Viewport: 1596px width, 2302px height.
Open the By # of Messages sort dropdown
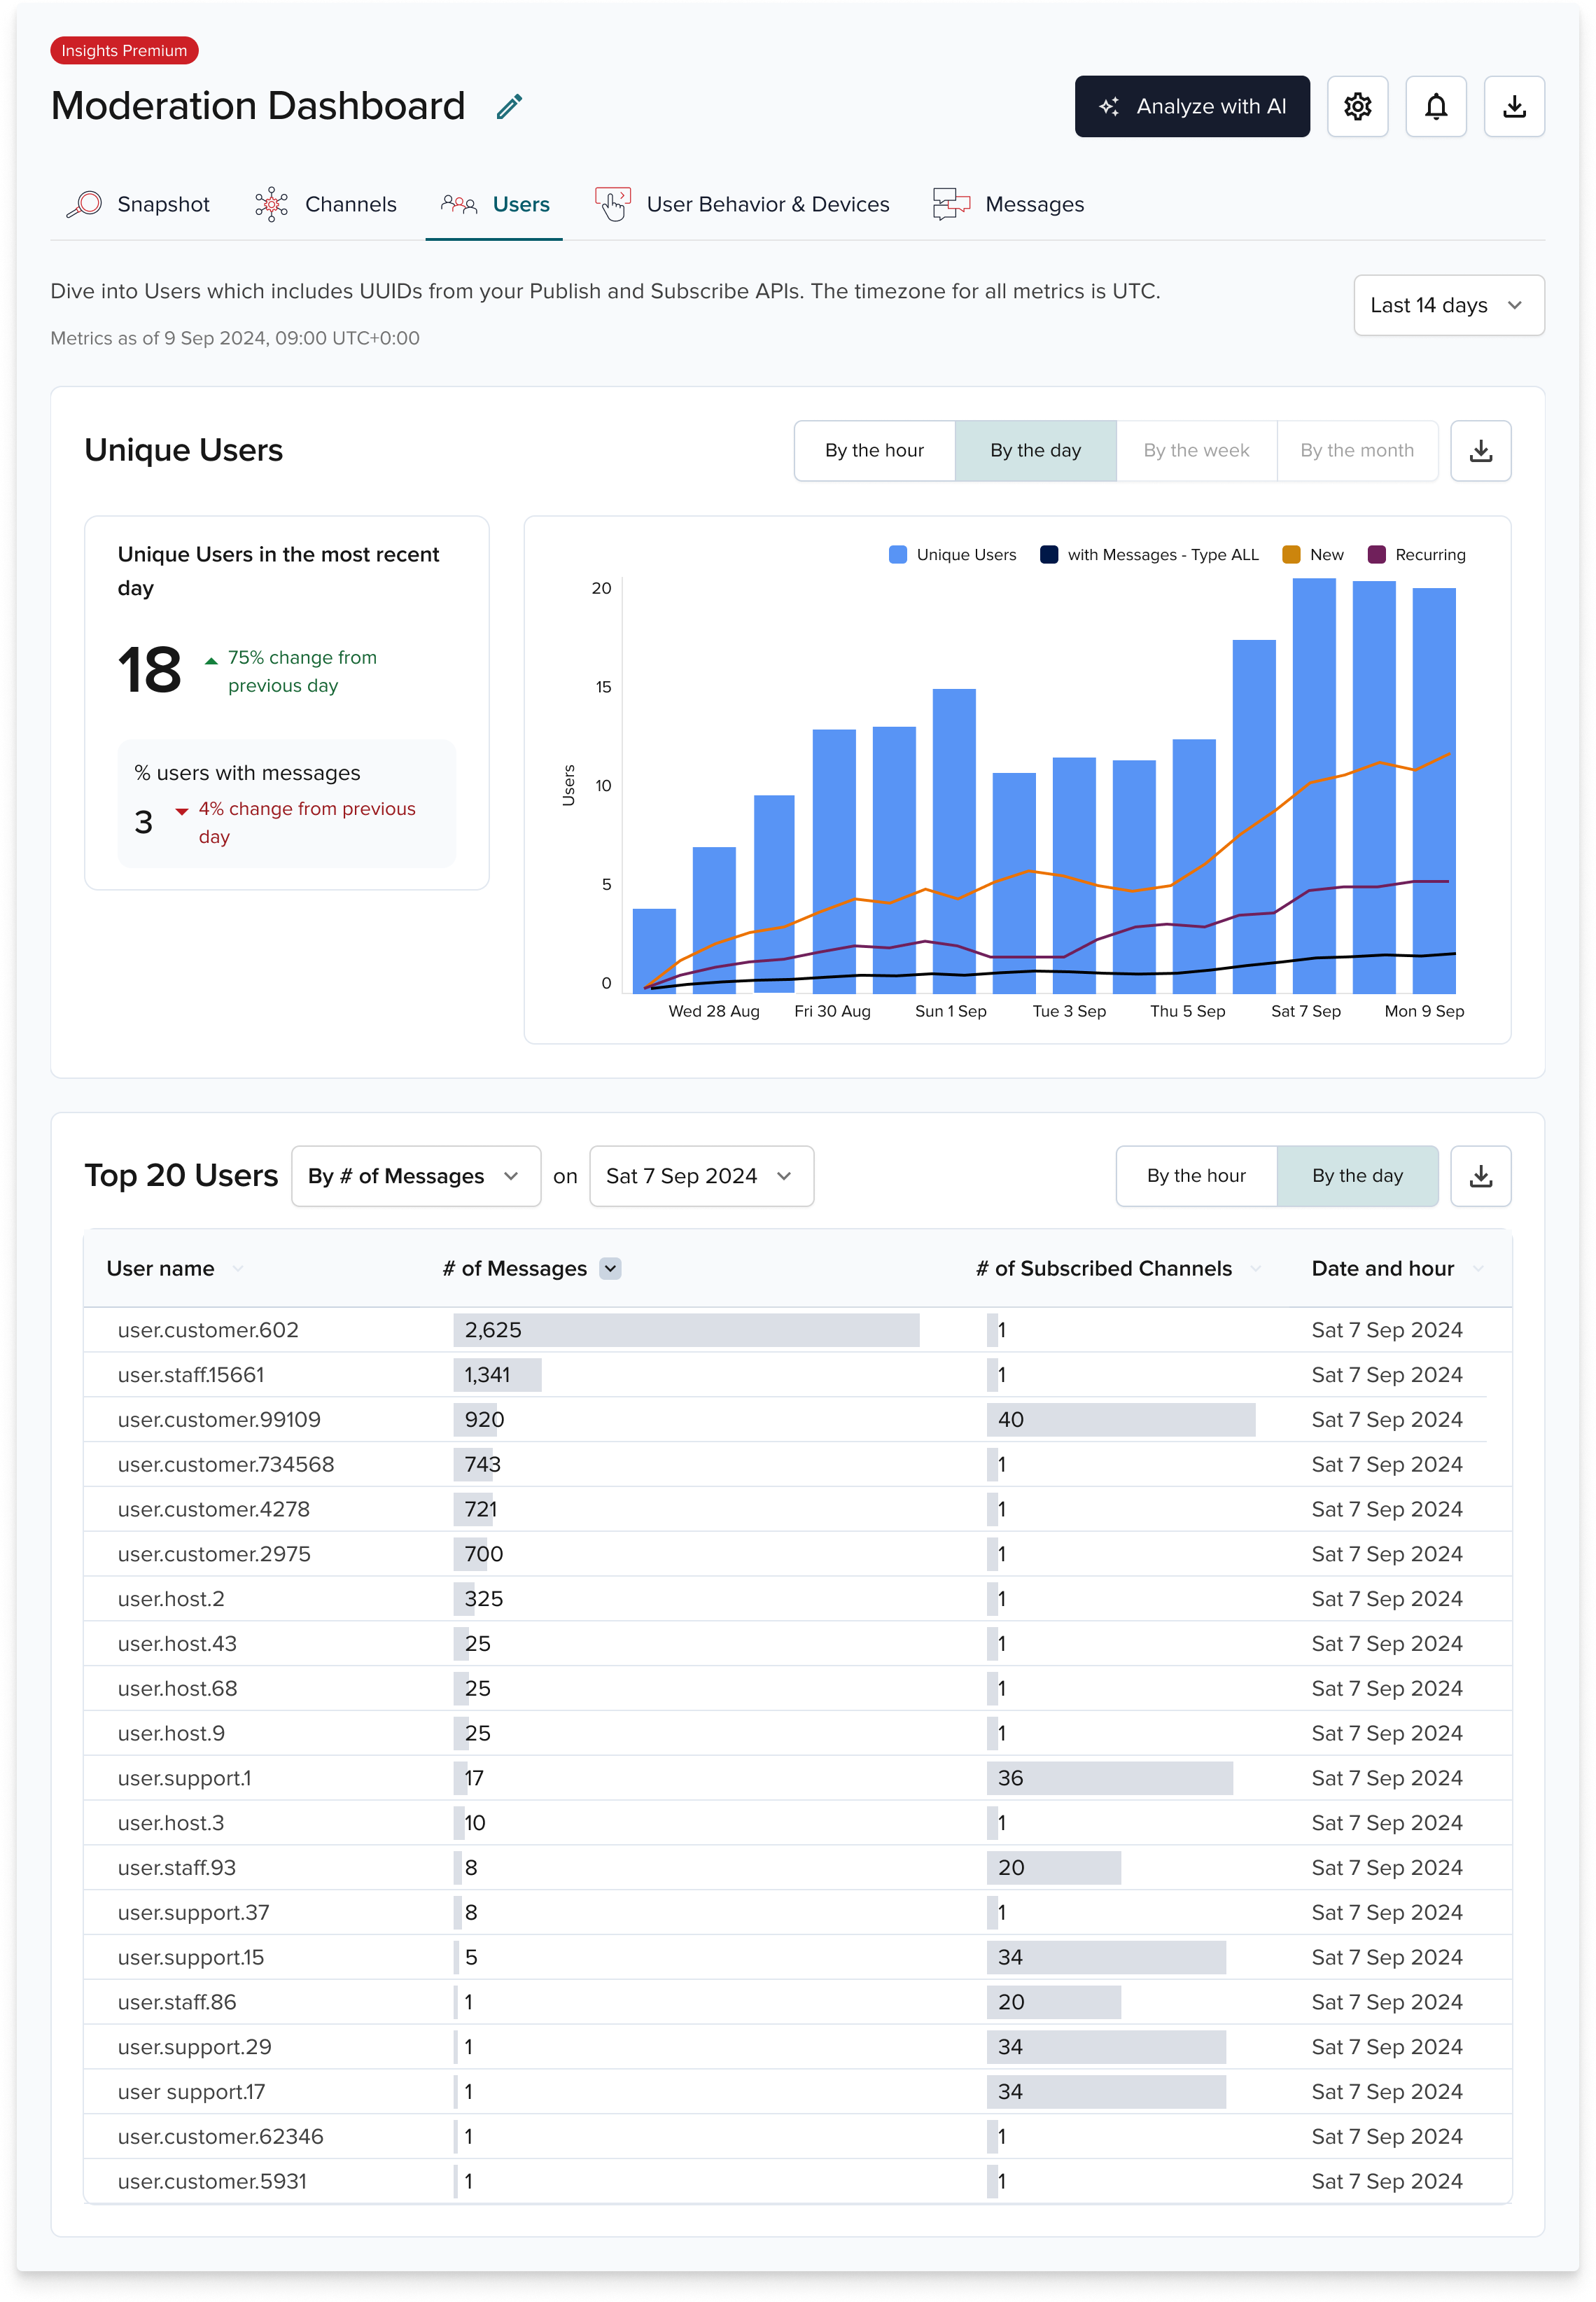click(x=415, y=1176)
